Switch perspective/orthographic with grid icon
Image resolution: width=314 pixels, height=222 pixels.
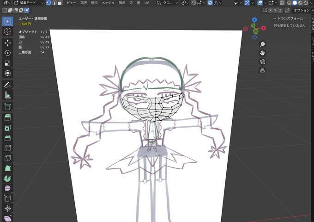pos(262,70)
